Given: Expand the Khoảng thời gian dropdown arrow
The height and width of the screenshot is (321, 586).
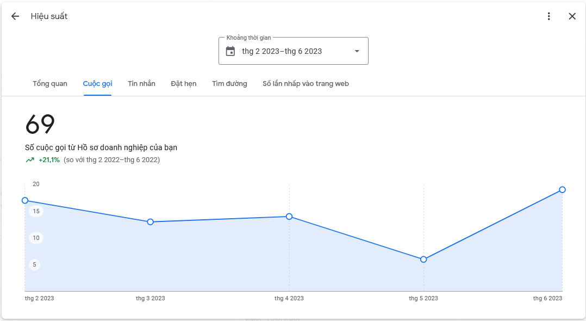Looking at the screenshot, I should (357, 51).
